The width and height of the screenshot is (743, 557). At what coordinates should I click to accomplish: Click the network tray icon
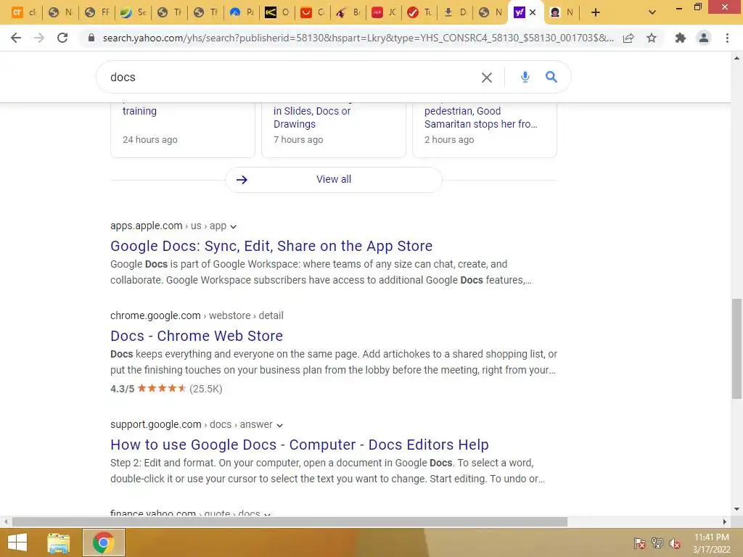pos(657,543)
